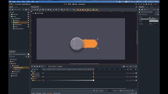Toggle the KnobShadow position track enabled checkbox
Screen dimensions: 168x94
pyautogui.click(x=33, y=77)
